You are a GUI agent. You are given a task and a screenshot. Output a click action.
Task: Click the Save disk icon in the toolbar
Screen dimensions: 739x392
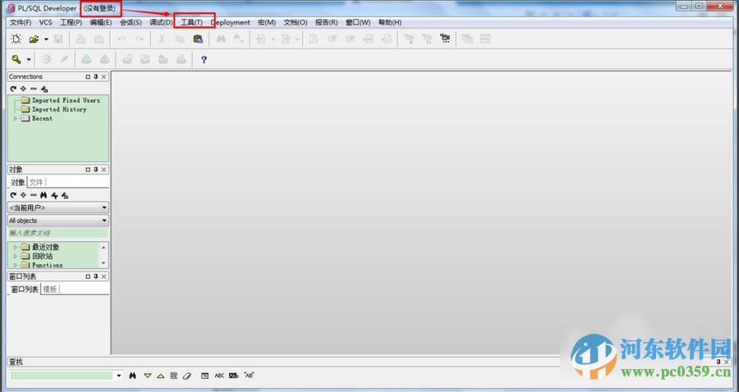(x=58, y=39)
